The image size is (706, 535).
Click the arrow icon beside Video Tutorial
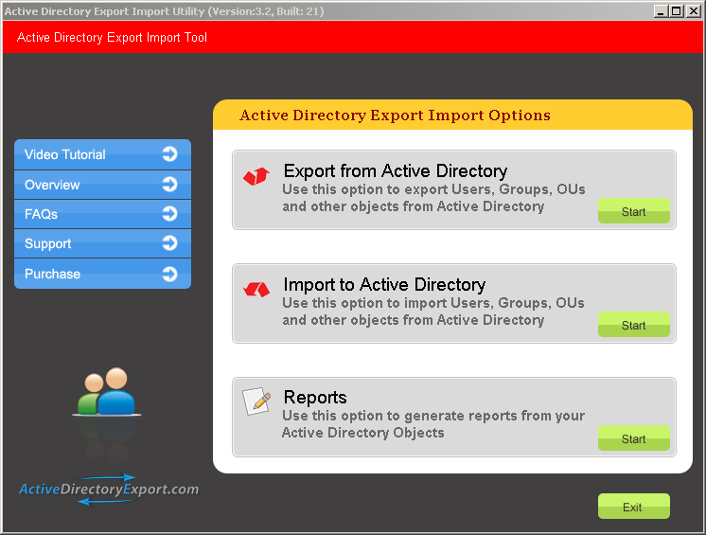point(169,154)
